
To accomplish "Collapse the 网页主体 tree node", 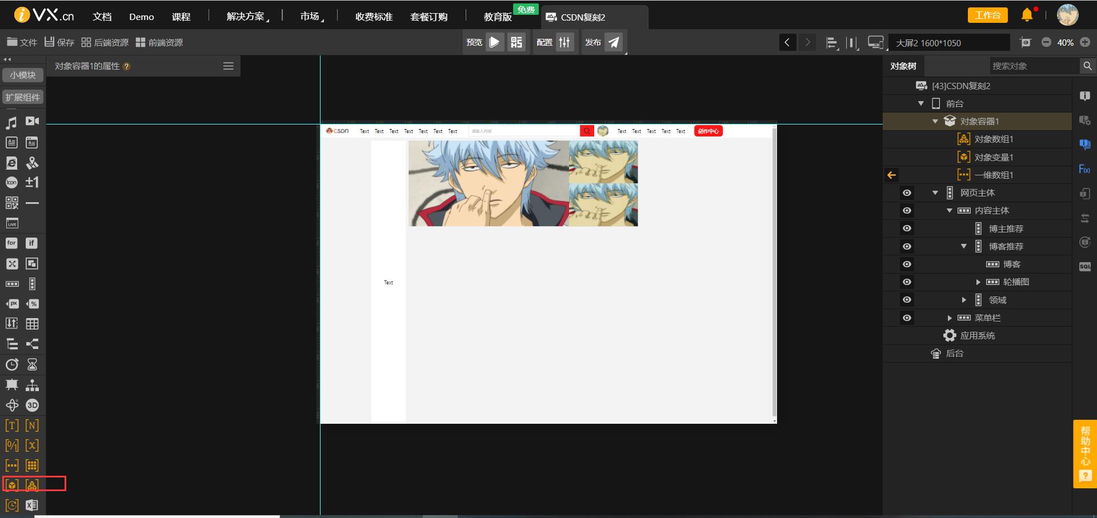I will pos(935,193).
